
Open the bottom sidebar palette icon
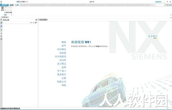(x=1, y=39)
